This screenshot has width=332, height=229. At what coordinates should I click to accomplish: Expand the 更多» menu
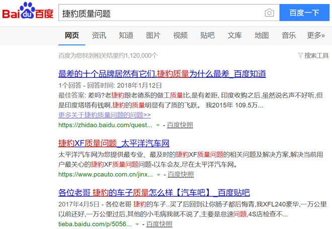pos(316,35)
